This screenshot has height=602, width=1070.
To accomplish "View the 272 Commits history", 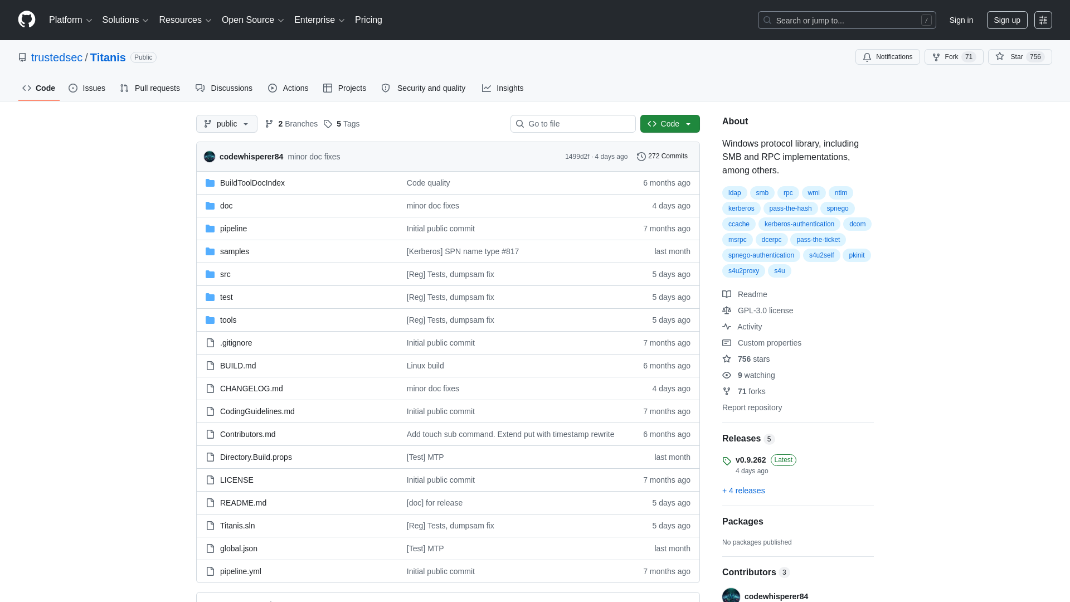I will click(662, 156).
